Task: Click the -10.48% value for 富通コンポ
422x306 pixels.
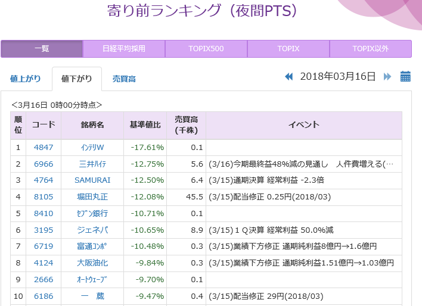Action: point(147,246)
